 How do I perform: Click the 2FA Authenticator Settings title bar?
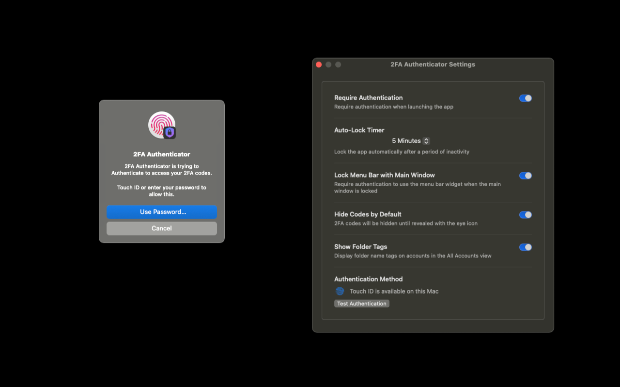[432, 64]
